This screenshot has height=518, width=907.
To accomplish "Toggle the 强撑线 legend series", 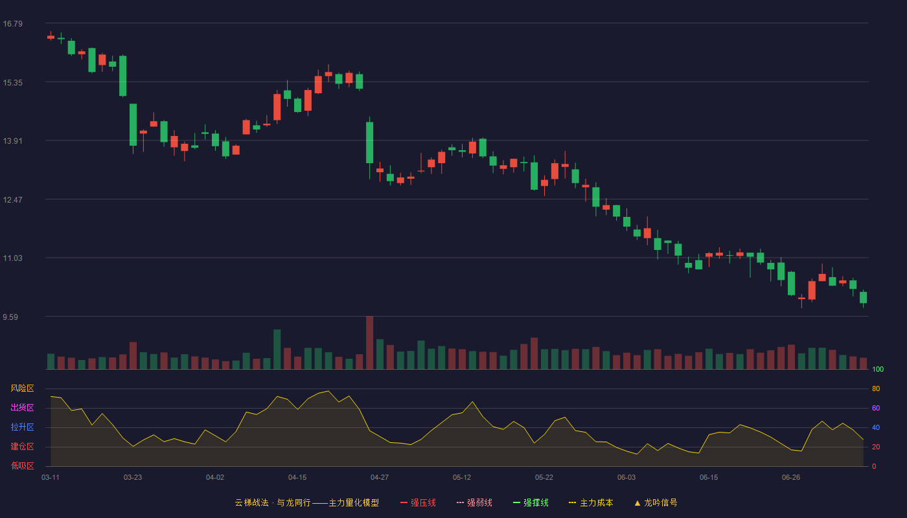I will [531, 502].
